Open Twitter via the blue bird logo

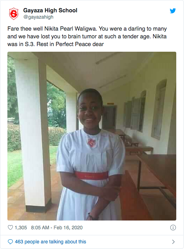[x=173, y=11]
